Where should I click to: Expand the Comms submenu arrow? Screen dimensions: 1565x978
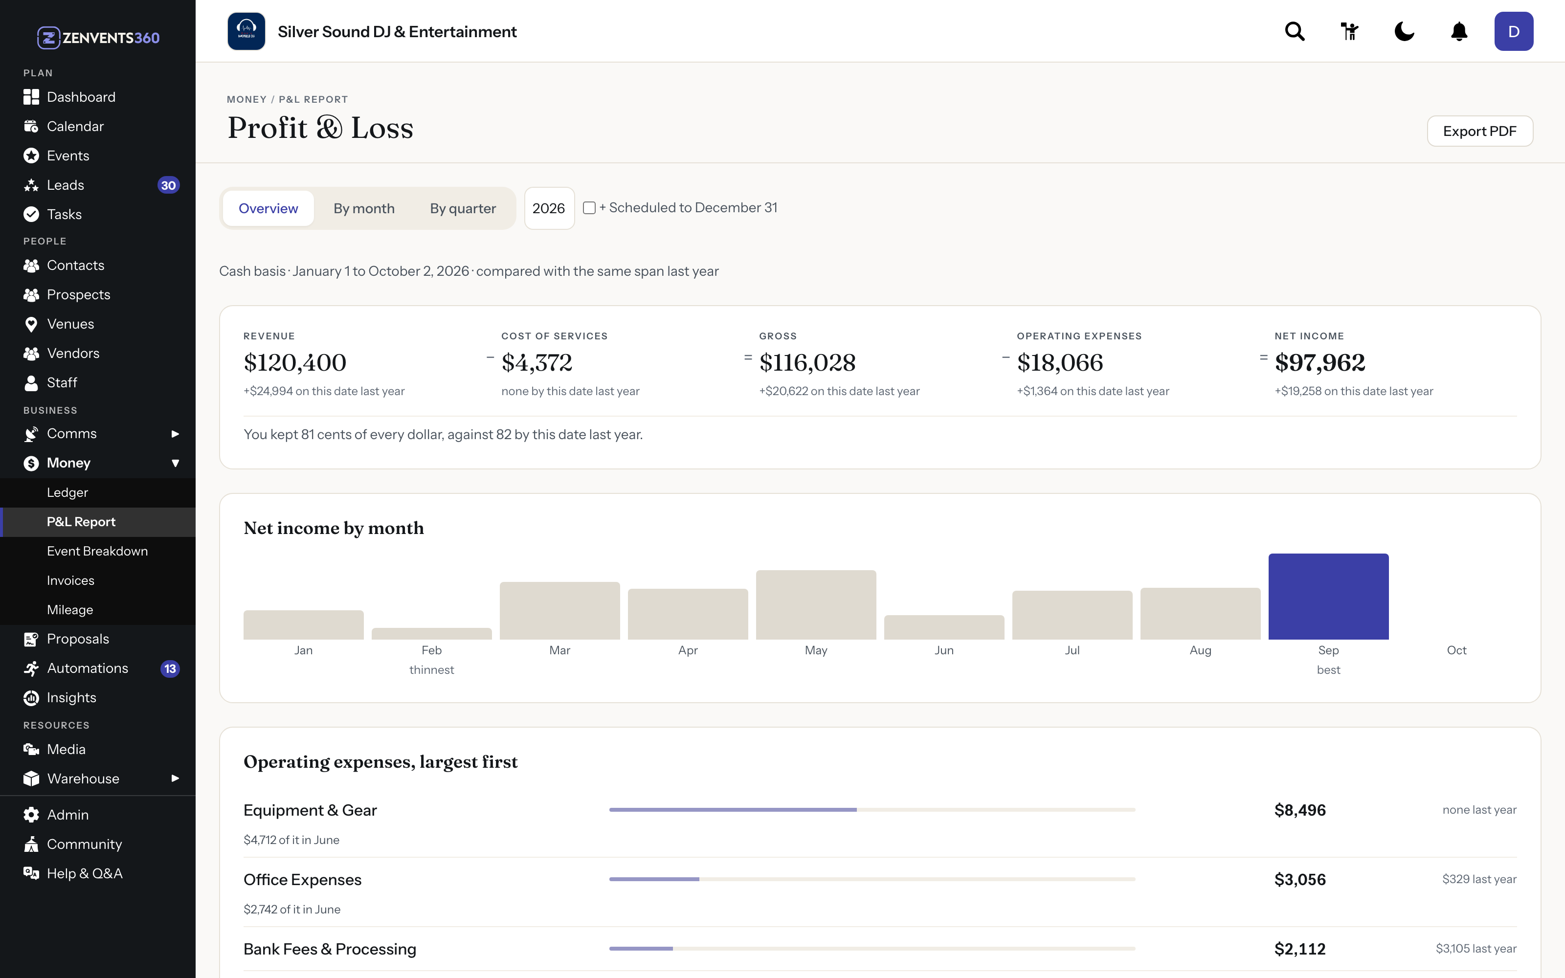175,433
